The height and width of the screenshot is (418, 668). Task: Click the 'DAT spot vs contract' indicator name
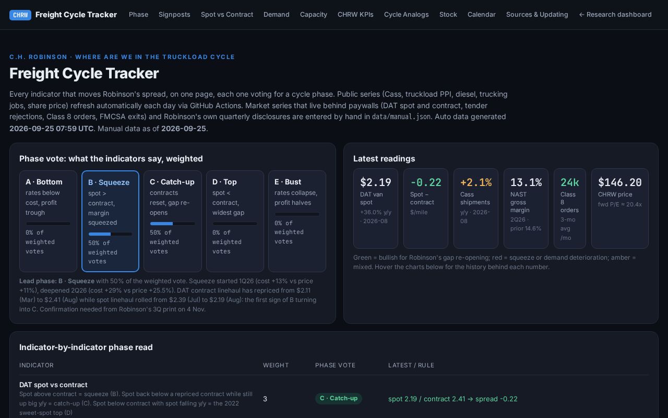tap(53, 385)
